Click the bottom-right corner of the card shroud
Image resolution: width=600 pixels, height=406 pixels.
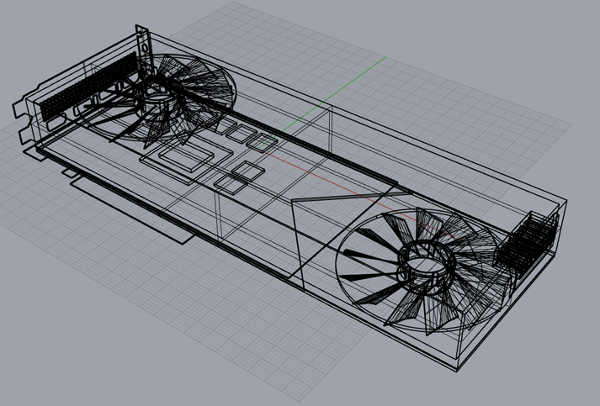457,368
